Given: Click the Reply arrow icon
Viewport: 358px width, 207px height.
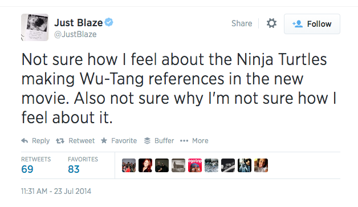Looking at the screenshot, I should click(x=25, y=141).
